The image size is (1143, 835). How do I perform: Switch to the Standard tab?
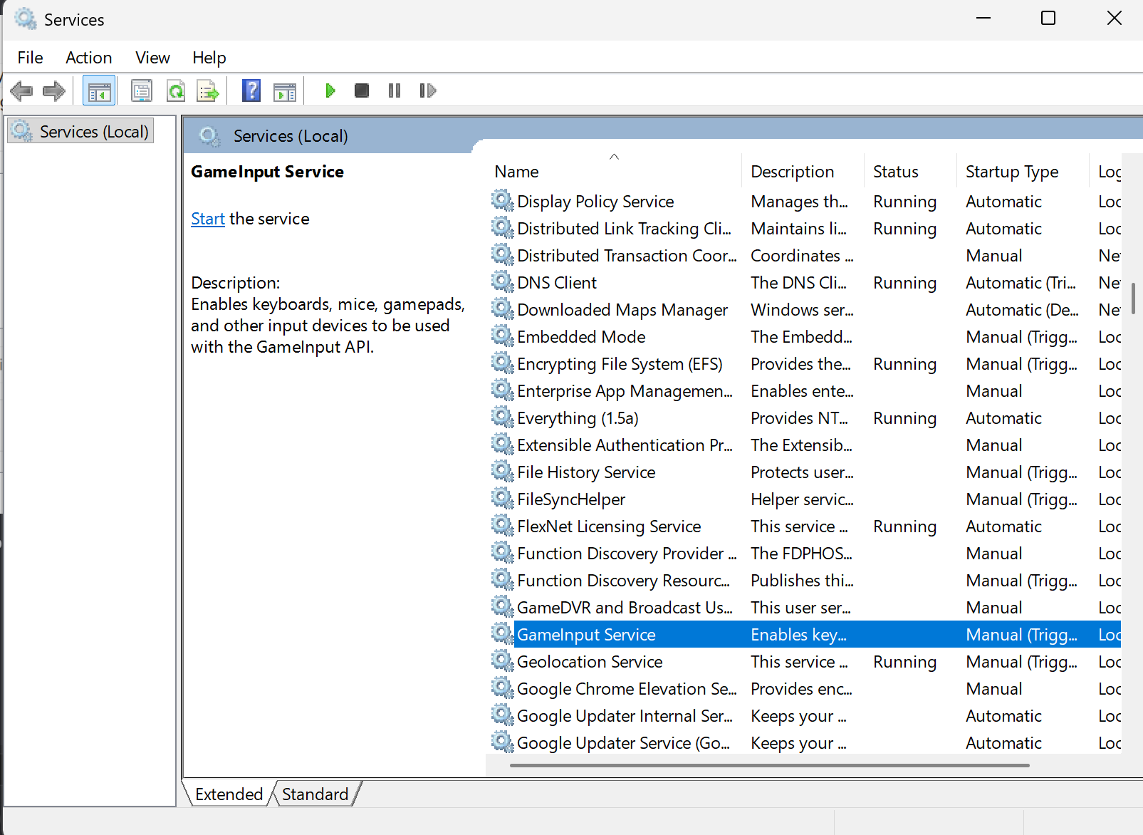click(315, 794)
